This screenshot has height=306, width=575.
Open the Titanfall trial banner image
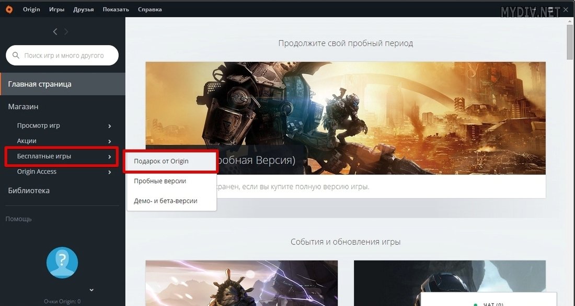(346, 118)
